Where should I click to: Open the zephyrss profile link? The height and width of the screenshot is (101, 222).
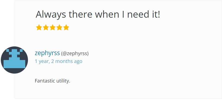point(47,53)
